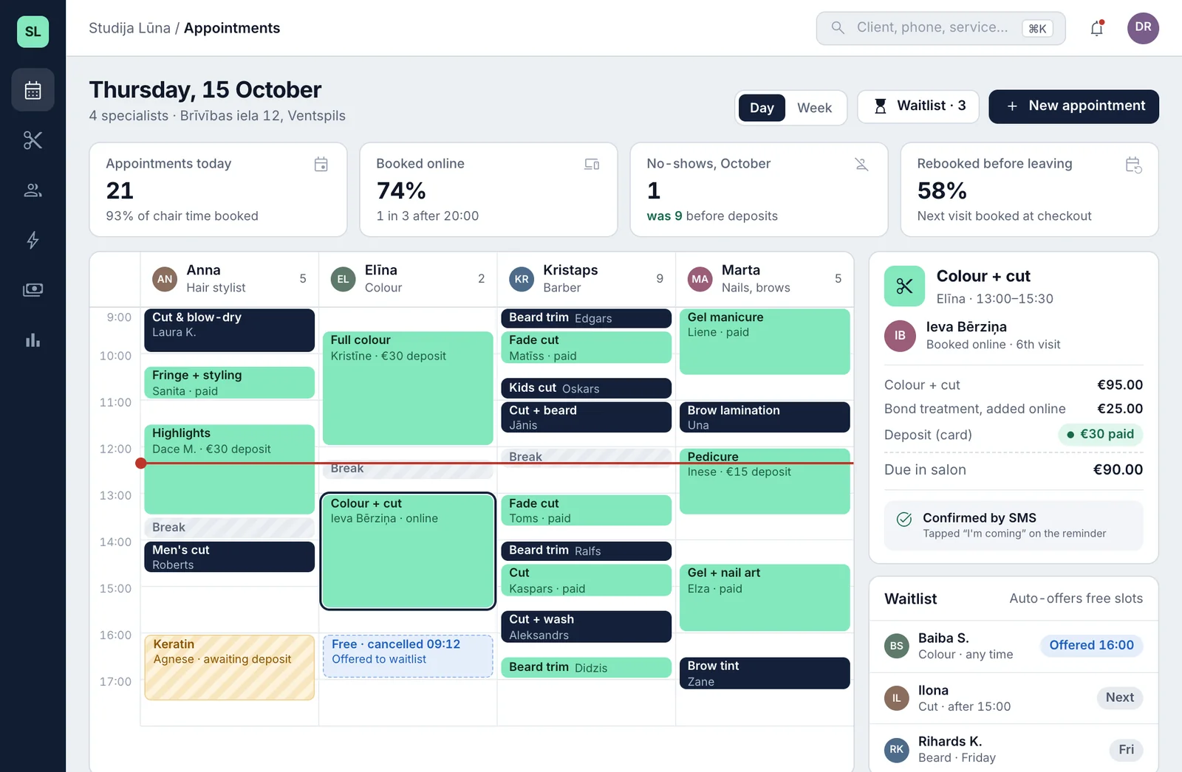Viewport: 1182px width, 772px height.
Task: Click the rebook calendar icon on Rebooked card
Action: [1133, 165]
